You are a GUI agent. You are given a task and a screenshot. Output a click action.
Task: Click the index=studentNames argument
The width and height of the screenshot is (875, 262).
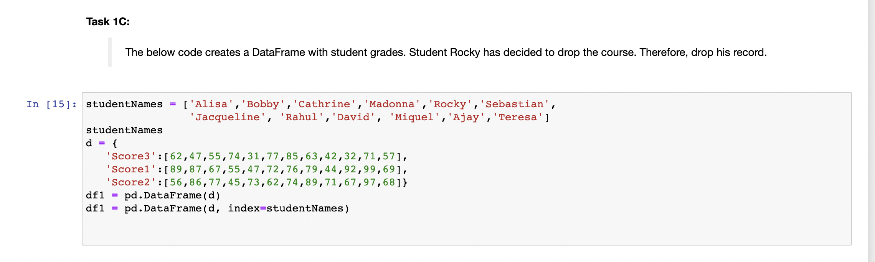click(x=288, y=208)
